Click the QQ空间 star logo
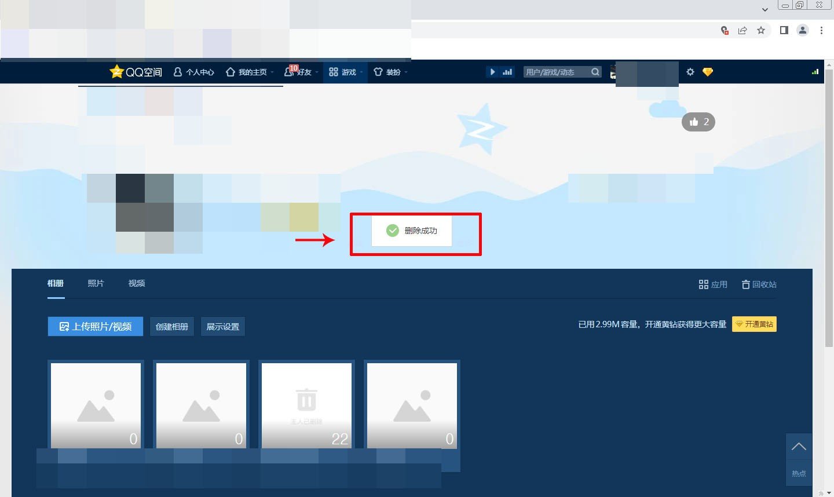 [116, 72]
